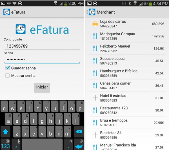Select the Hotel 6 estrelas entry
The width and height of the screenshot is (169, 150).
(x=127, y=98)
